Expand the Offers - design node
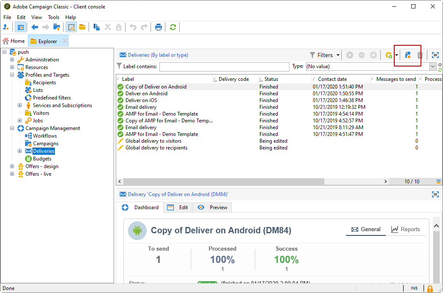The width and height of the screenshot is (443, 293). (x=12, y=166)
